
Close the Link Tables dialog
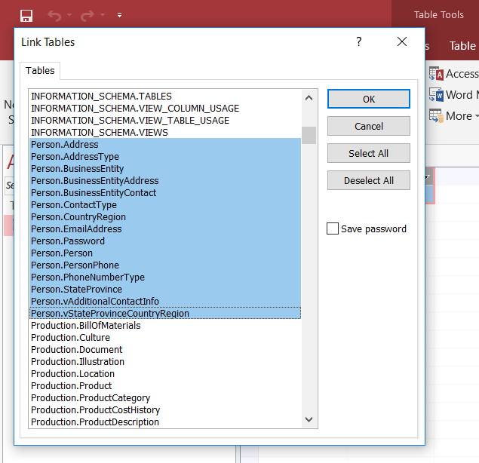point(402,41)
